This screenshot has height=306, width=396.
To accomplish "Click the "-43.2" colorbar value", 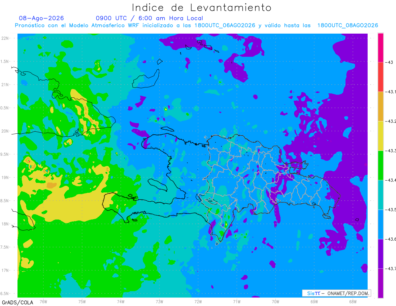I will 390,121.
